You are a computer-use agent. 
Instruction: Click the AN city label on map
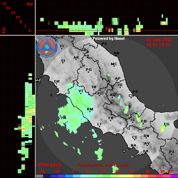(x=116, y=53)
